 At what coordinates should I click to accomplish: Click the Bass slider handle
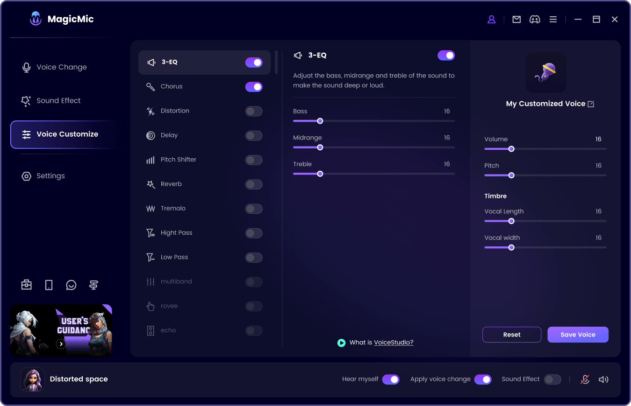320,121
